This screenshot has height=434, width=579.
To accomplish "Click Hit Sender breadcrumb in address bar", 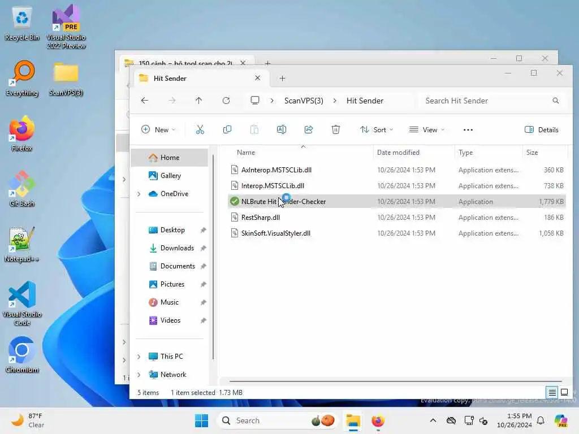I will point(365,101).
